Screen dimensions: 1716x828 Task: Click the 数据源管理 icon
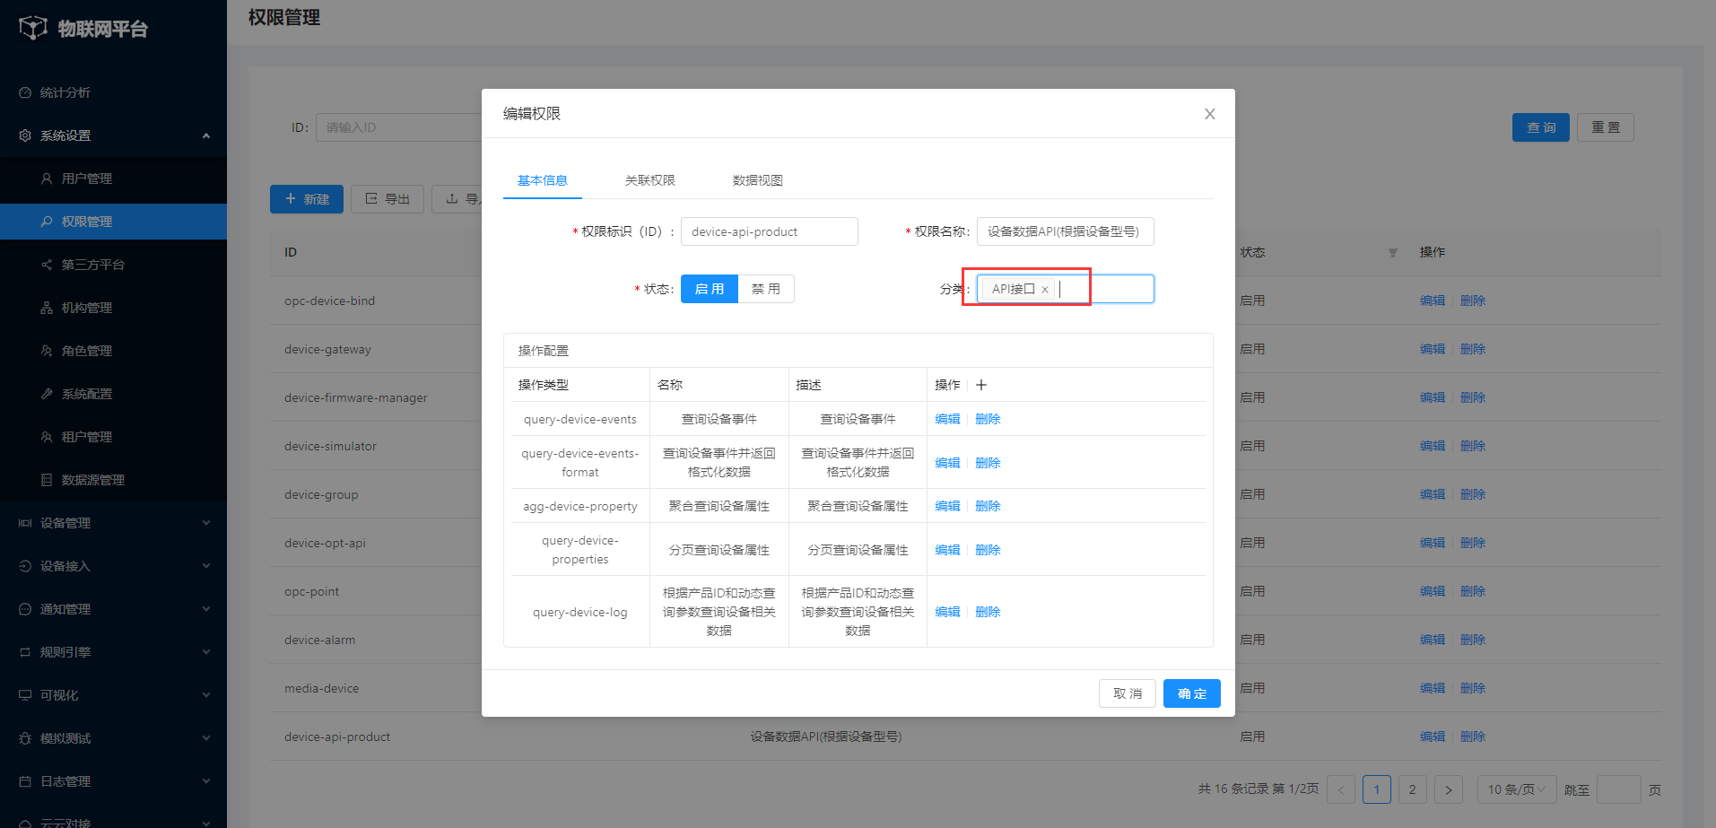47,480
